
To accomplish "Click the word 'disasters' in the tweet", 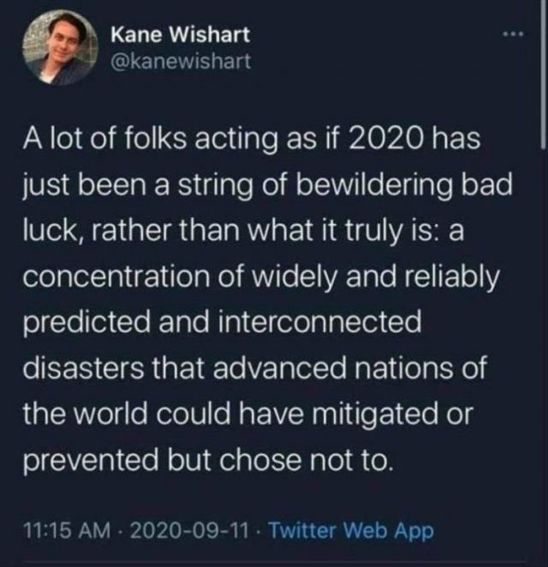I will tap(83, 367).
